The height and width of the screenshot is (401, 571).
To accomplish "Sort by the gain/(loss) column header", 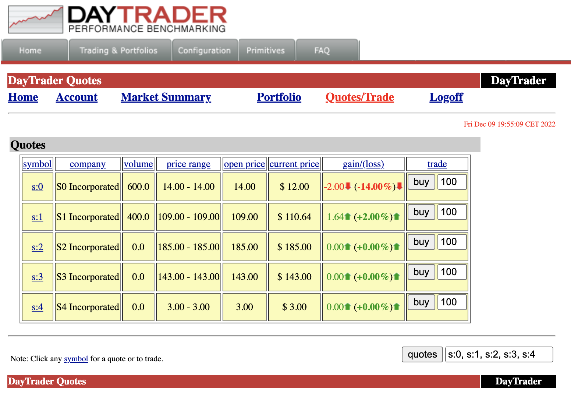I will tap(363, 164).
